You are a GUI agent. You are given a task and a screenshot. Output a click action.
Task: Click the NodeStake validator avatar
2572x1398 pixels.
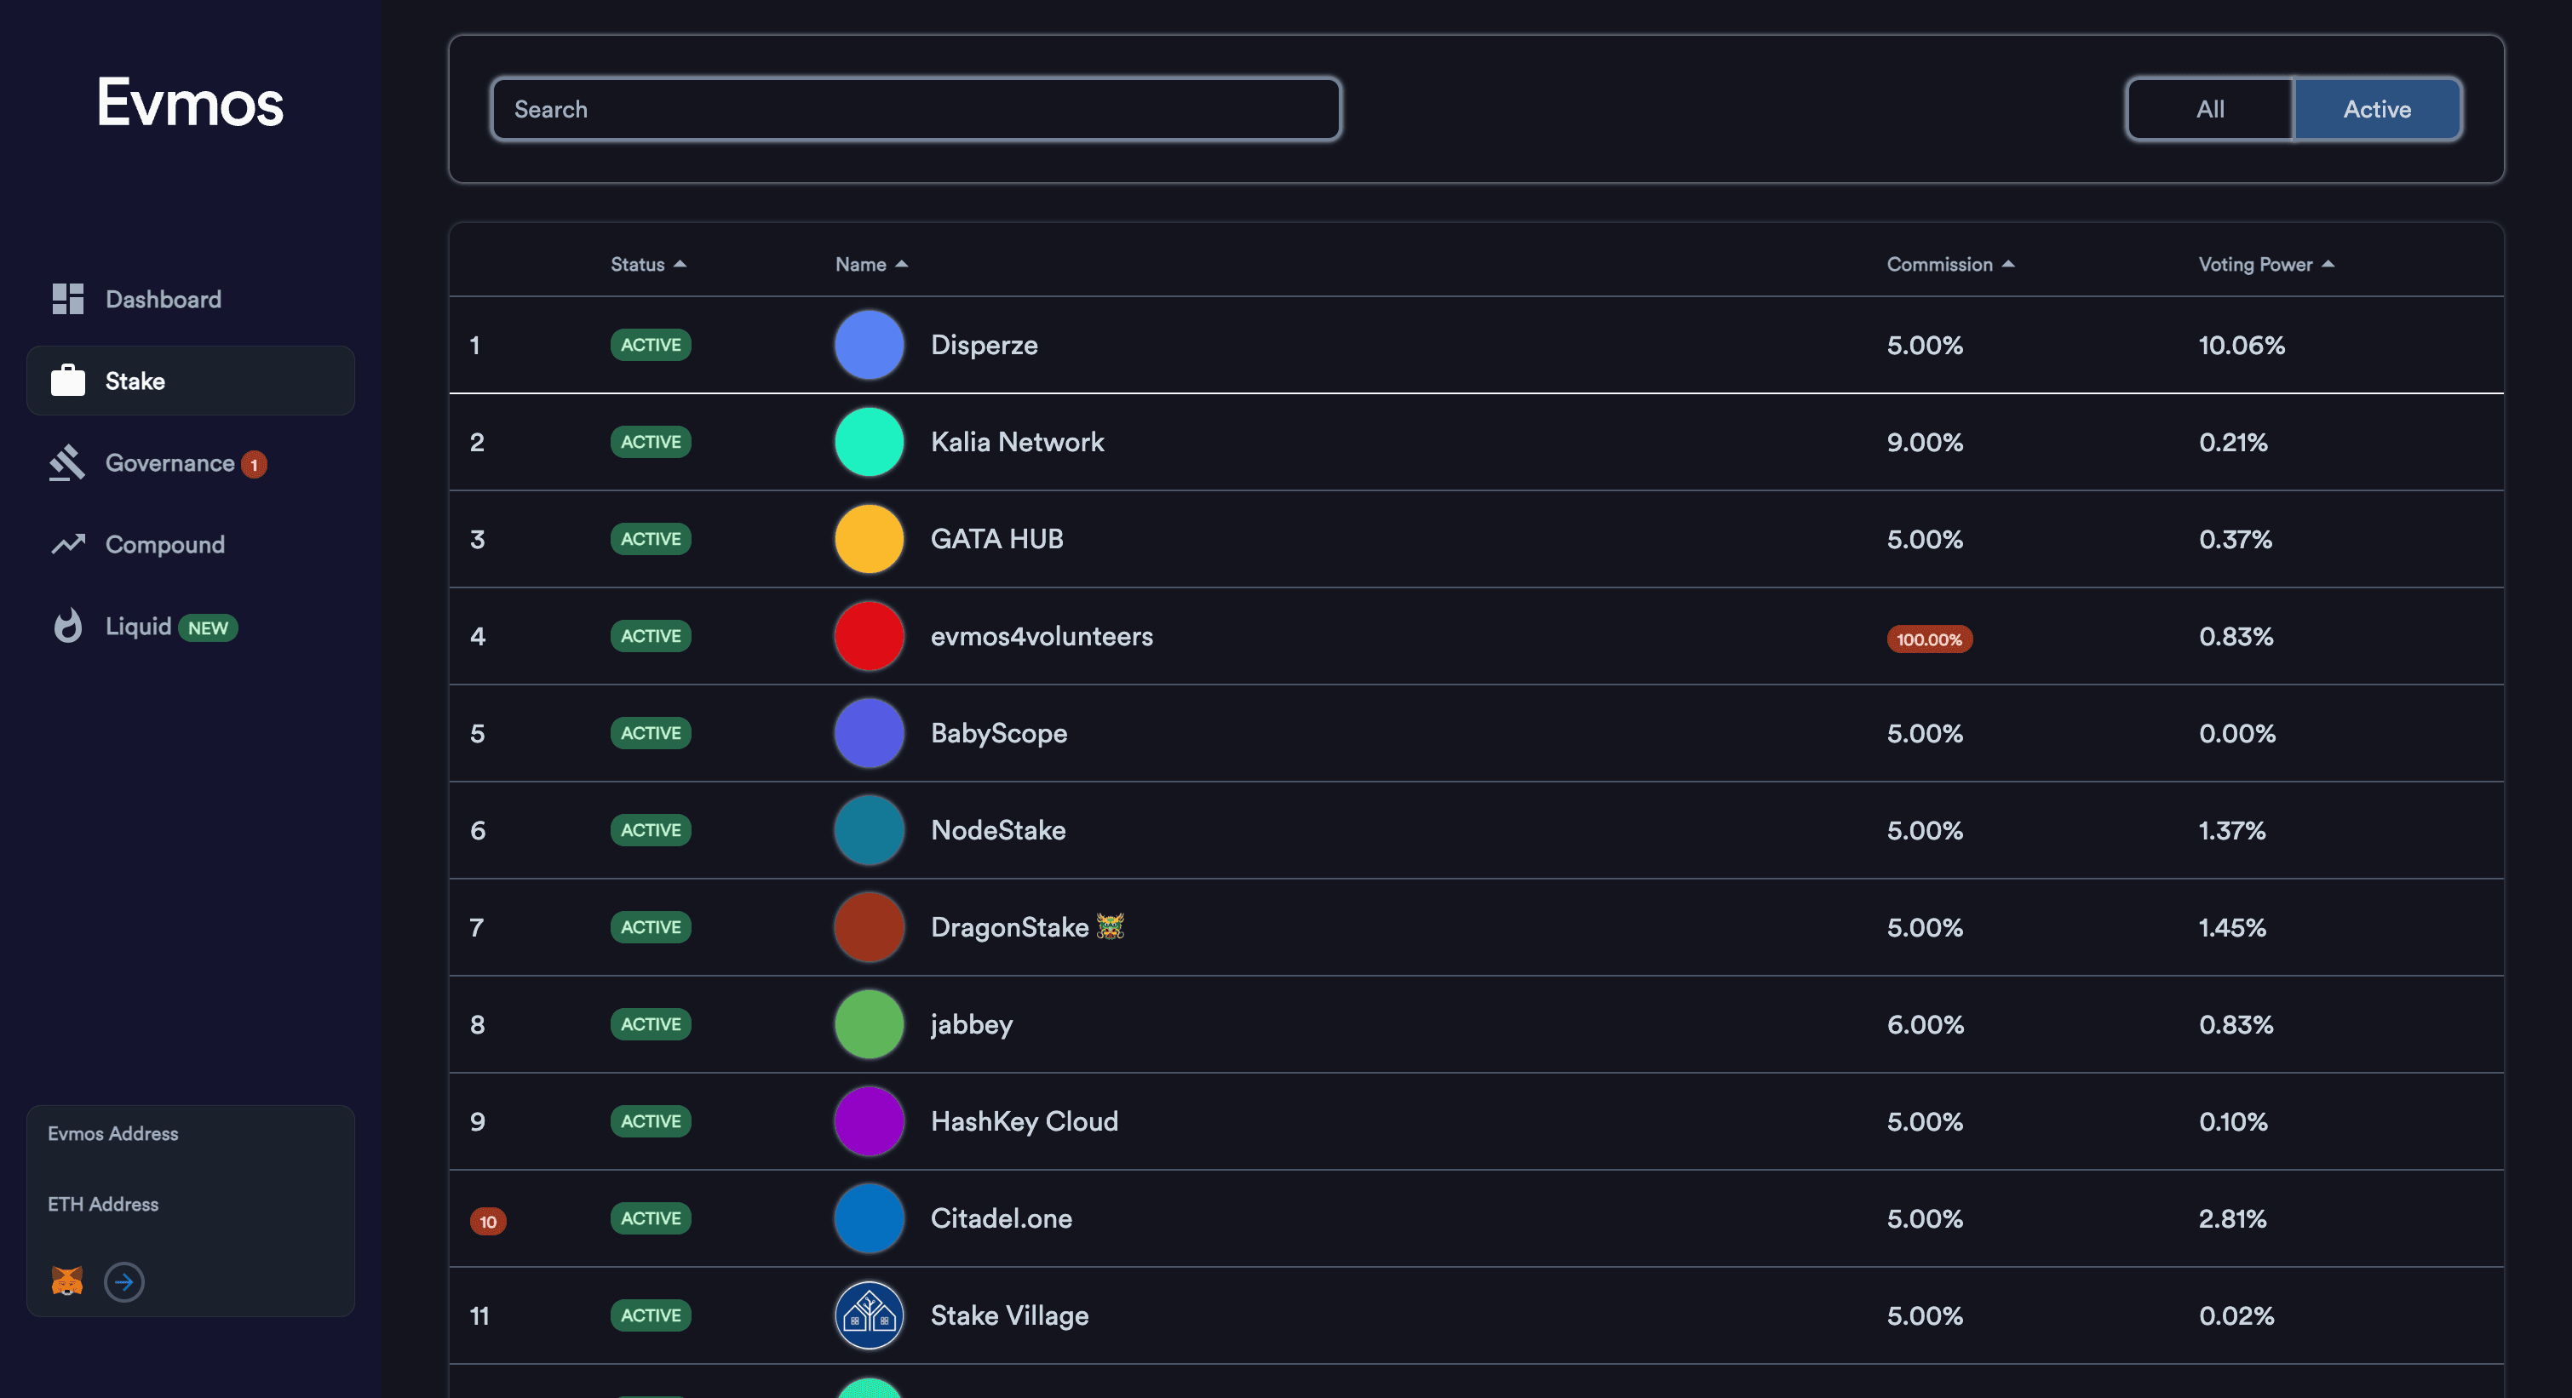coord(869,829)
